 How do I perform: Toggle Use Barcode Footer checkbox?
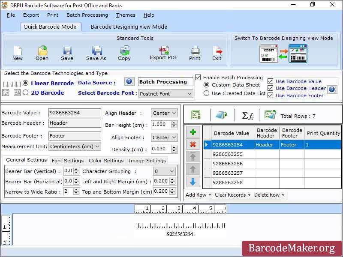[271, 96]
